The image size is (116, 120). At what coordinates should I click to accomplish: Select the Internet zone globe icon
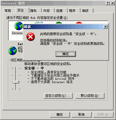(x=18, y=26)
